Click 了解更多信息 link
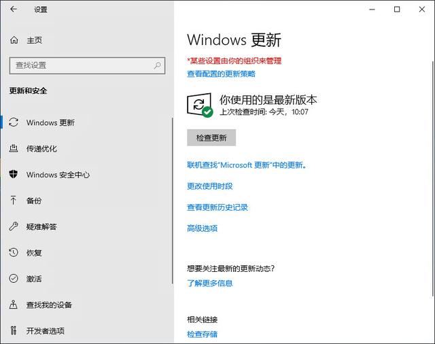 click(x=210, y=283)
